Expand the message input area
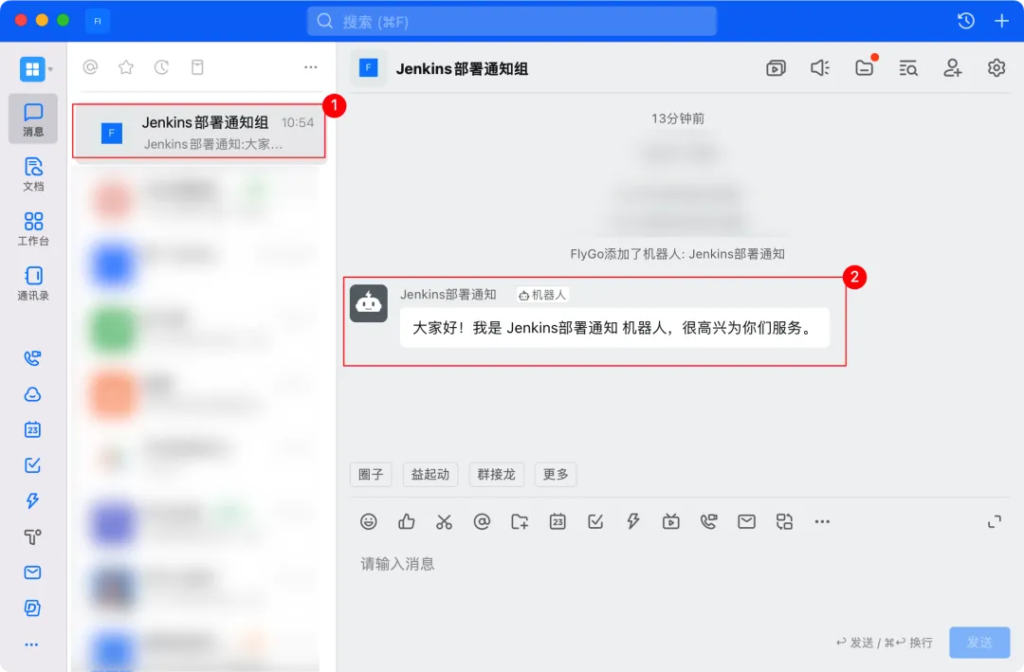Screen dimensions: 1024x672 (994, 522)
